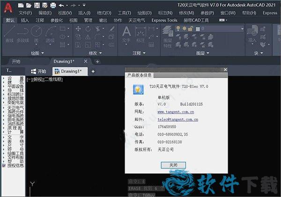Select the Copy tool in Modify panel

coord(78,36)
